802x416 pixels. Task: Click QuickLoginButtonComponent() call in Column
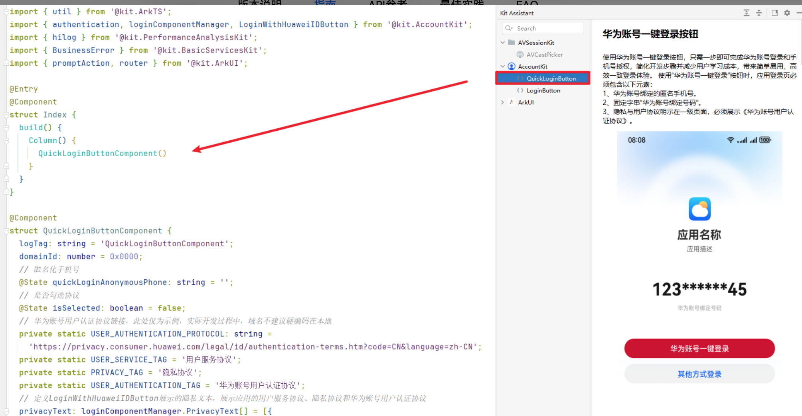(x=102, y=153)
